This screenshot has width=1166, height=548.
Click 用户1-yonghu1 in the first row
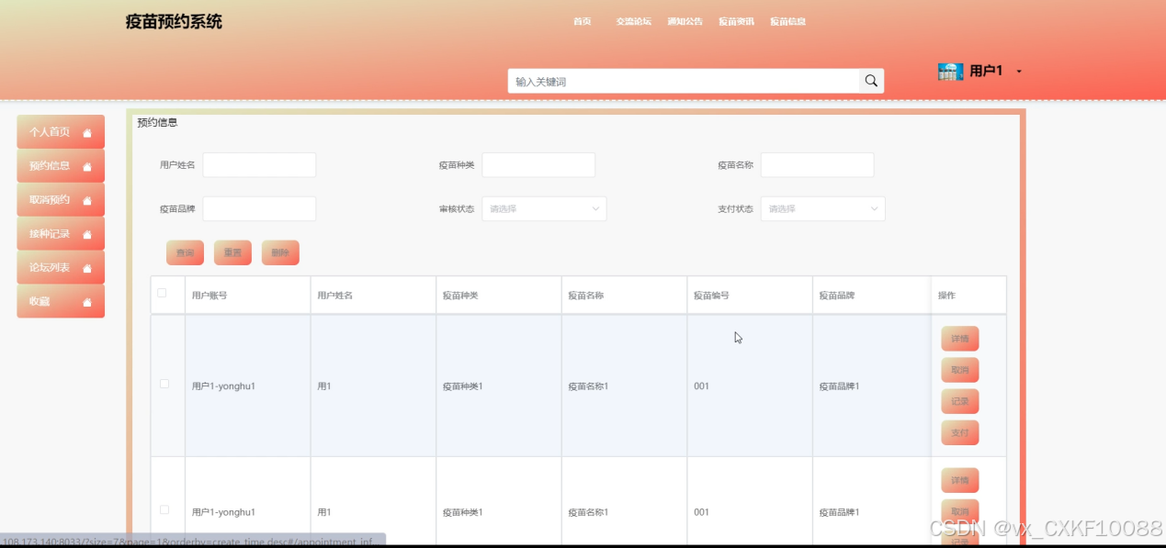coord(223,386)
